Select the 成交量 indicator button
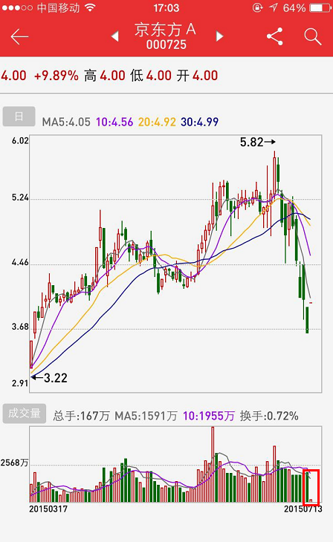 click(x=25, y=414)
